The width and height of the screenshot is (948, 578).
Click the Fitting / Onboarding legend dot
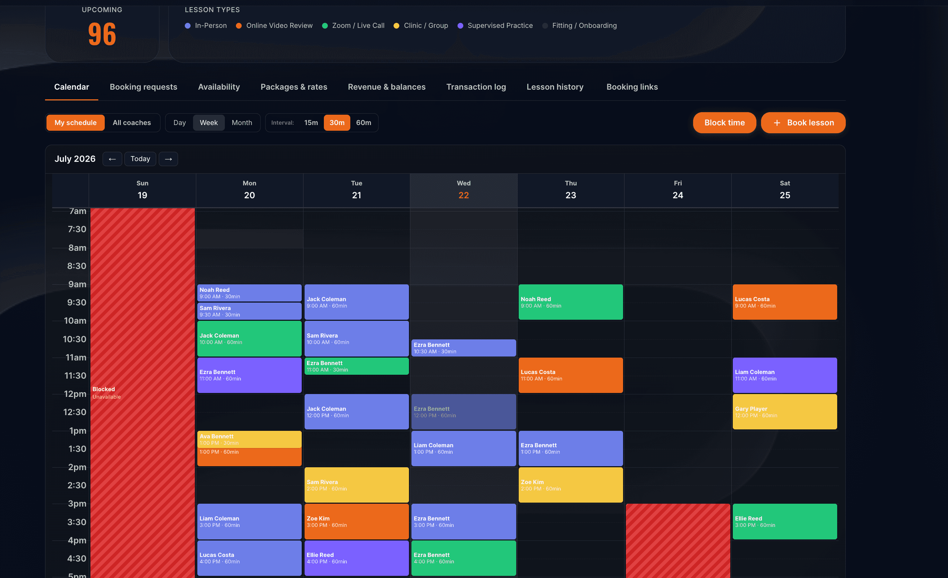545,26
